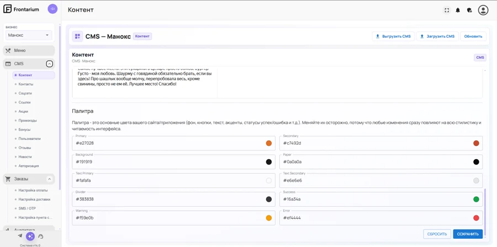
Task: Open Настройка доставки item
Action: tap(34, 199)
